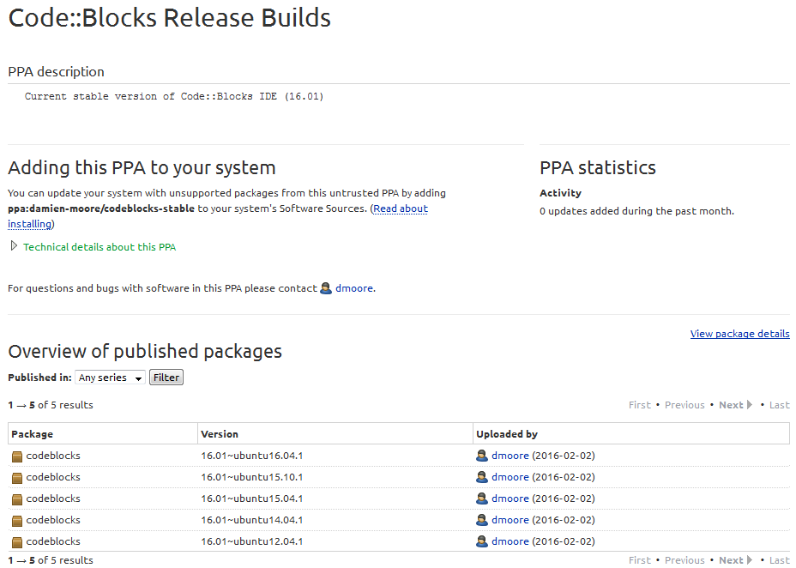Click the version cell 16.01~ubuntu14.04.1
Viewport: 796px width, 568px height.
[252, 520]
